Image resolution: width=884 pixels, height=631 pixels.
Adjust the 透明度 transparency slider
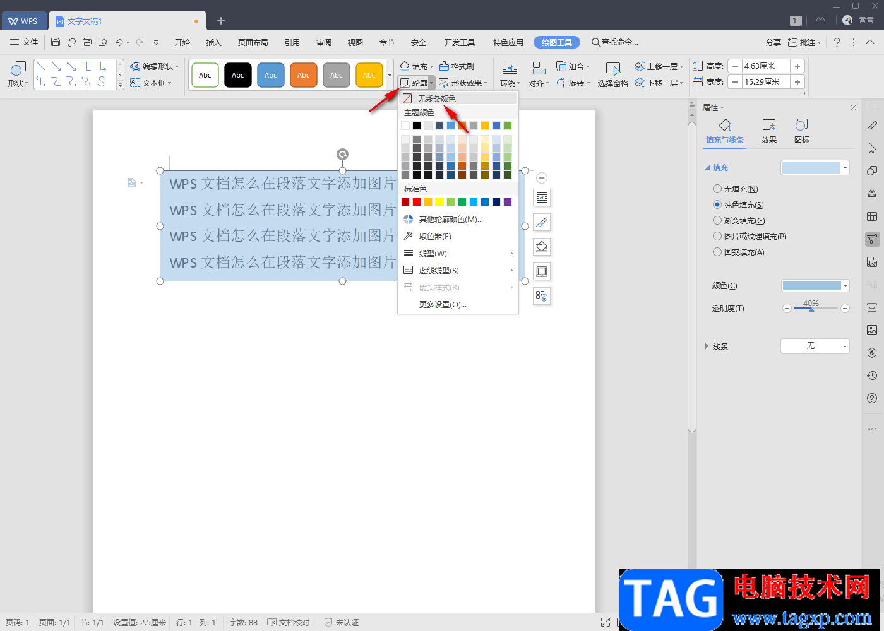click(x=812, y=309)
